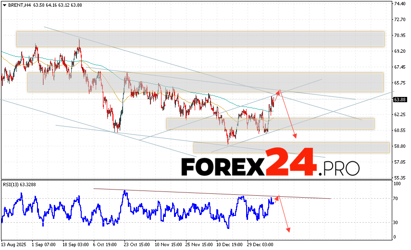Select the red downward price arrow tip

point(295,137)
